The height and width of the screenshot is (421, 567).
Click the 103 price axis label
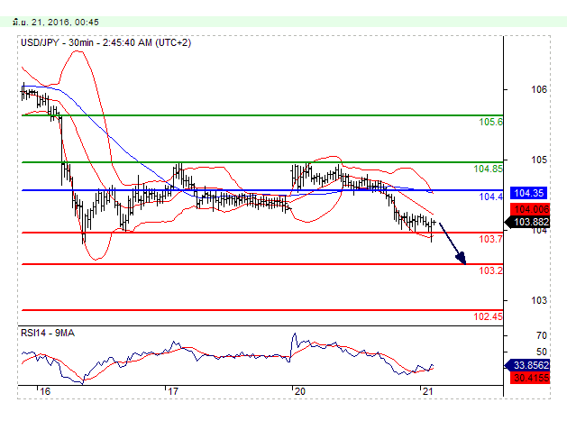(539, 300)
